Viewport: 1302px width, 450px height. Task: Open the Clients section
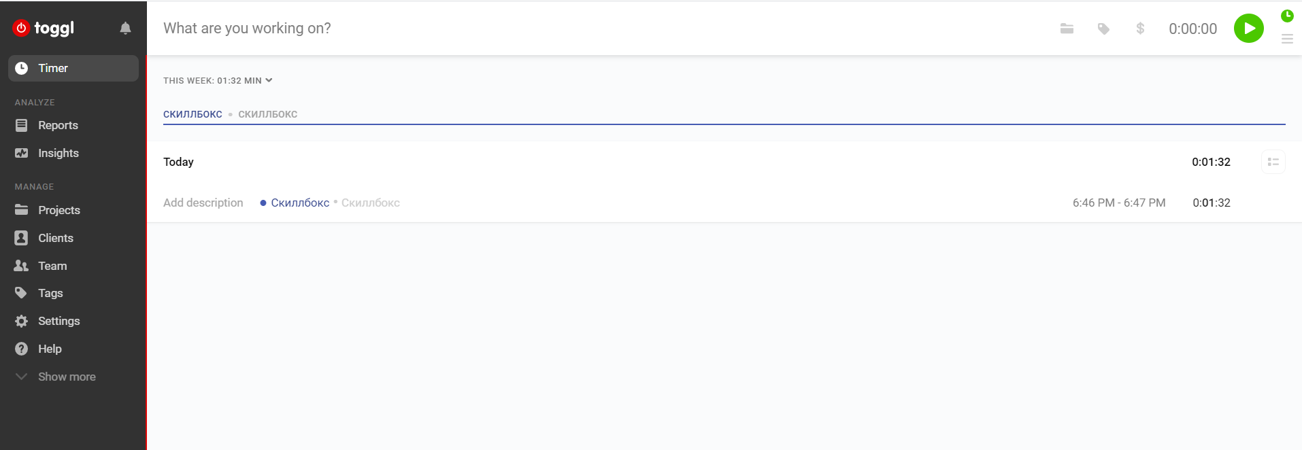(x=56, y=238)
